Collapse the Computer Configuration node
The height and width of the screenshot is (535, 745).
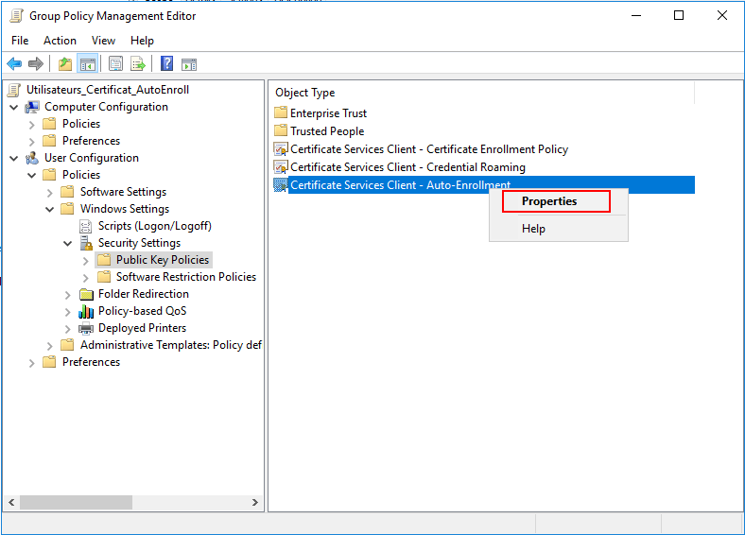point(14,108)
